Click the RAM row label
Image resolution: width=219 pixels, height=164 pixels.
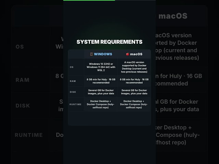[73, 81]
